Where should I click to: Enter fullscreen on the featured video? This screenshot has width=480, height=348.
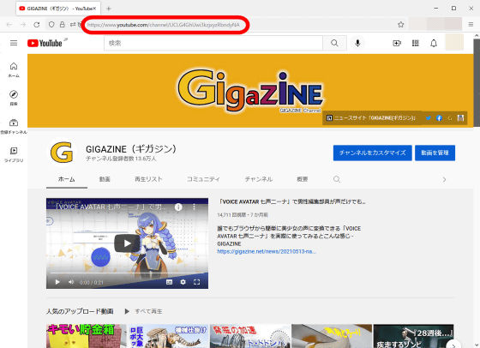click(x=197, y=282)
